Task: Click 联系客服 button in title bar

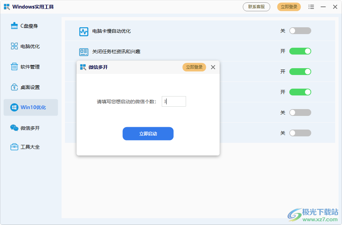Action: (x=256, y=7)
